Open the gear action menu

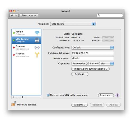[x=23, y=97]
